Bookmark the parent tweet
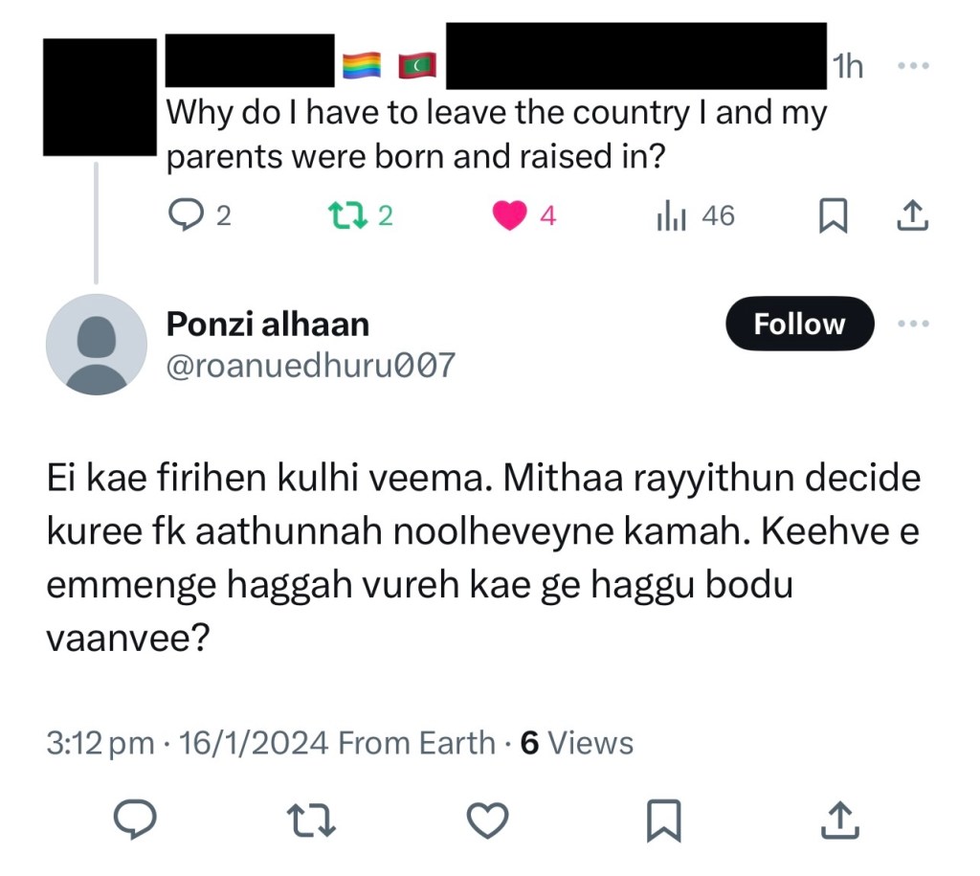The width and height of the screenshot is (980, 876). [x=834, y=217]
